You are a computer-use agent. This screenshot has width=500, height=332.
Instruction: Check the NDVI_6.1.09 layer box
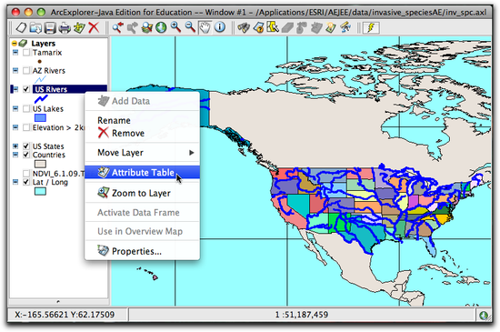tap(26, 174)
